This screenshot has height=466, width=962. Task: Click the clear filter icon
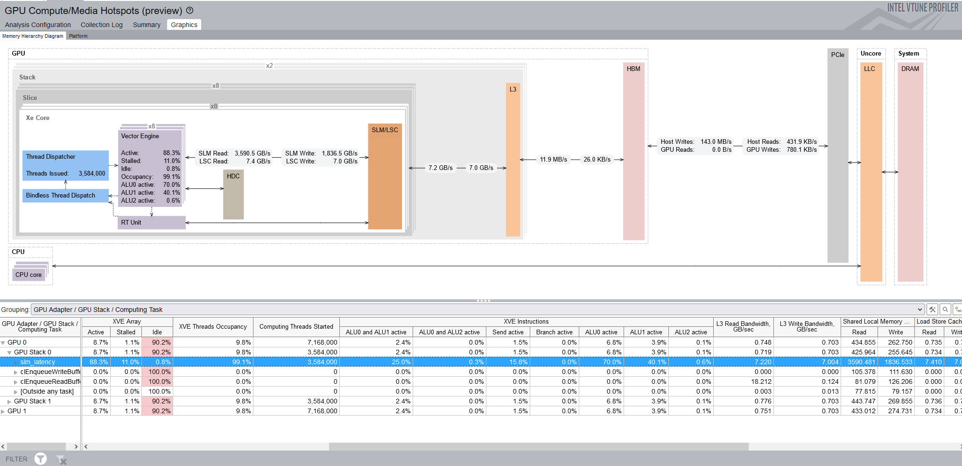(x=61, y=460)
